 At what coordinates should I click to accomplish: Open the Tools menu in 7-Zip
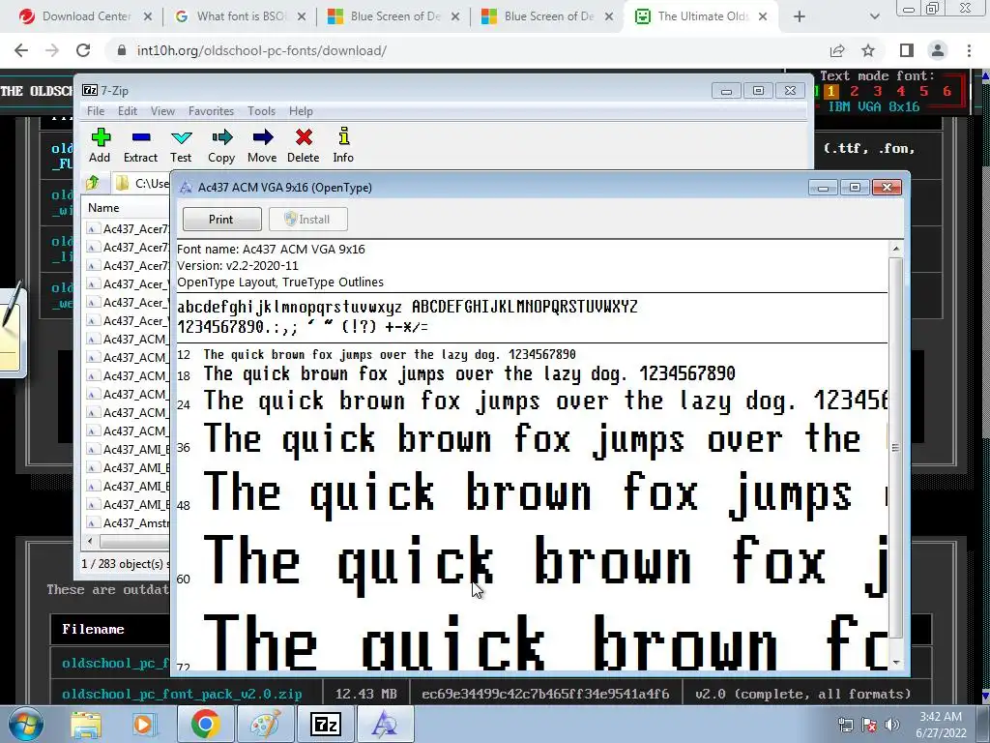tap(261, 111)
